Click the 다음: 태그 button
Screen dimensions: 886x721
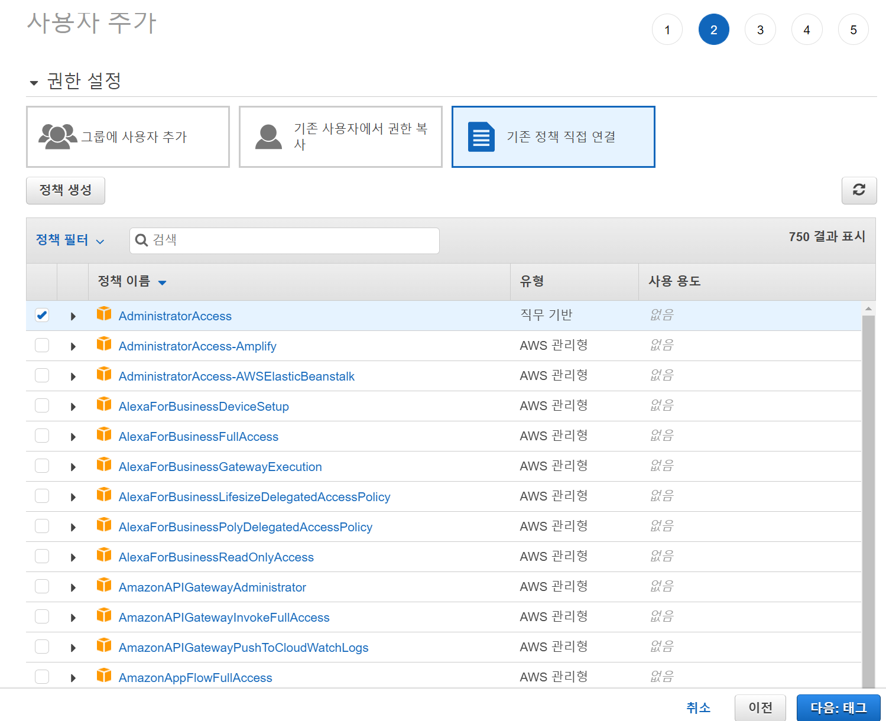[838, 707]
